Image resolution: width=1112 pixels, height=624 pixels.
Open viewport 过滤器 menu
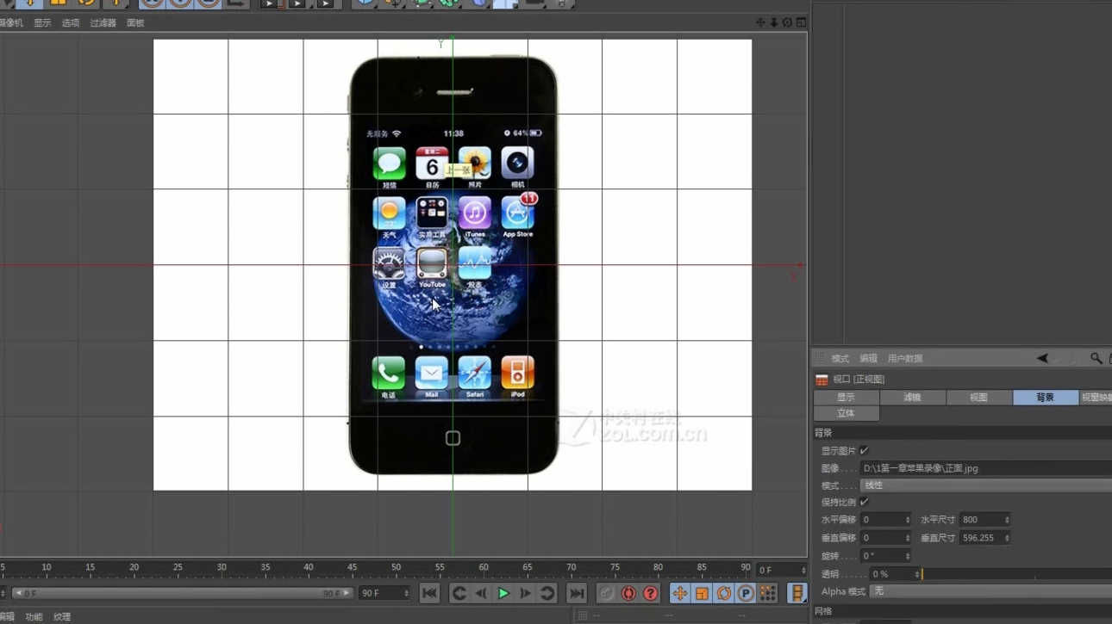pos(103,23)
